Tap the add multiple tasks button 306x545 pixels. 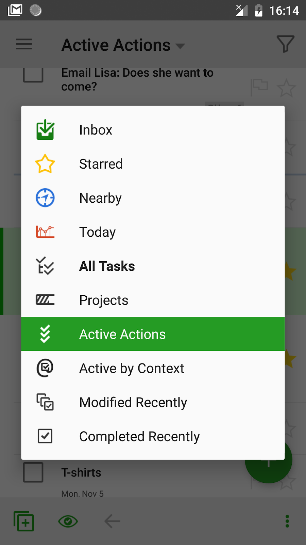24,521
